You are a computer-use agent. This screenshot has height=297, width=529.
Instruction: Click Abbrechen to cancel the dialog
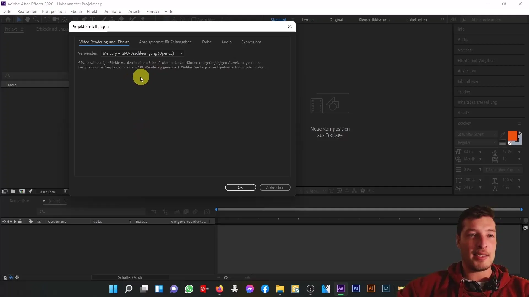click(275, 188)
